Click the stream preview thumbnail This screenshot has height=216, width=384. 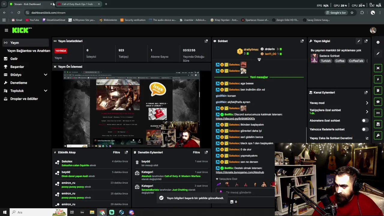click(132, 109)
